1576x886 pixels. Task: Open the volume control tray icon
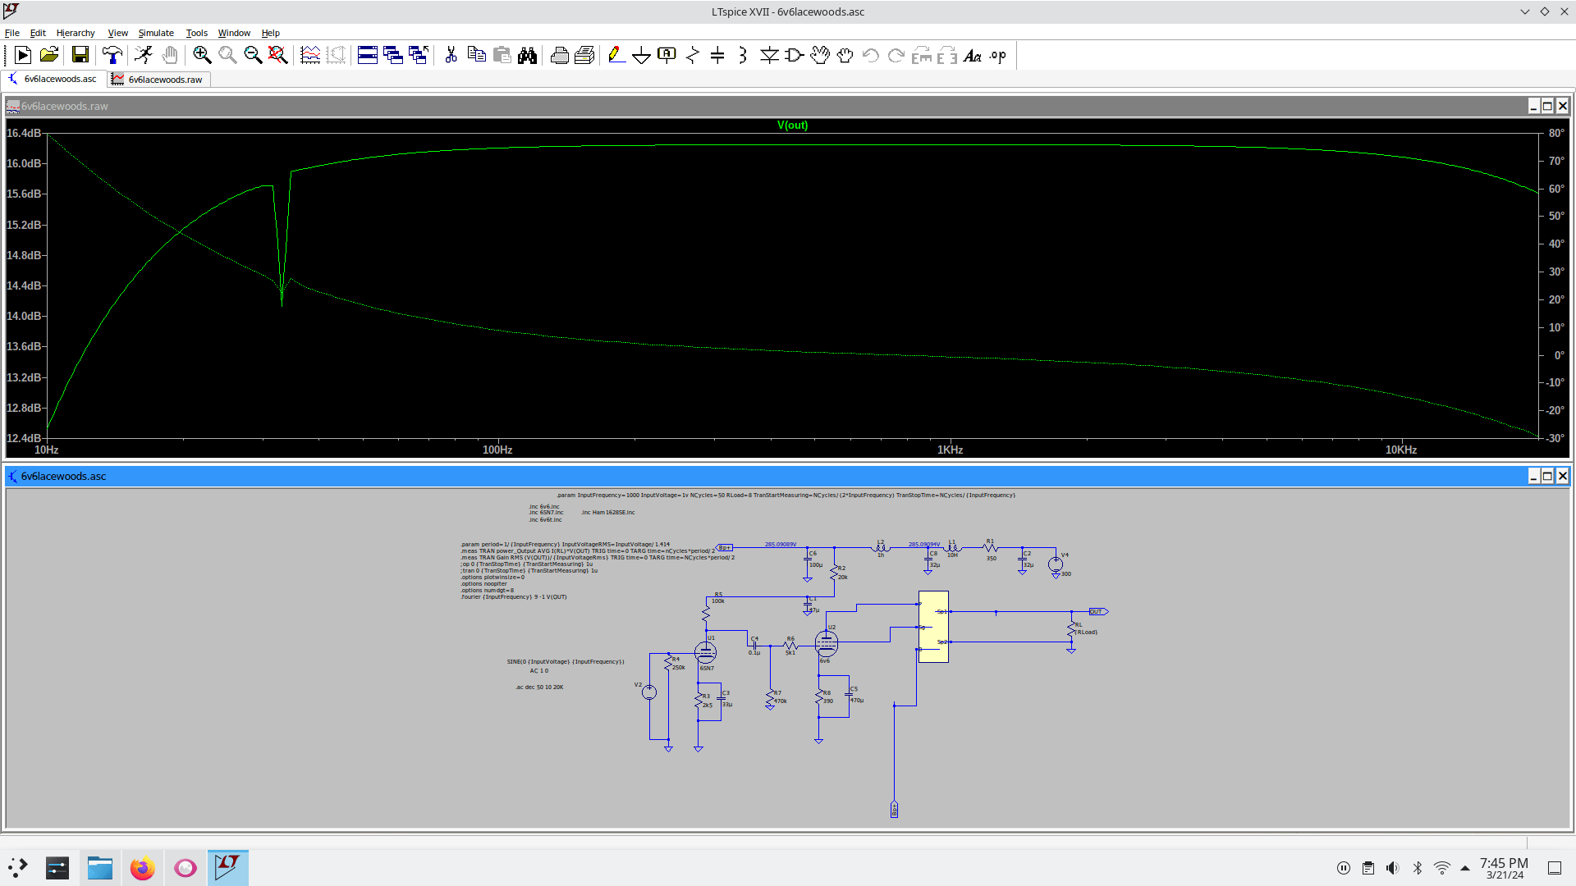pos(1392,868)
